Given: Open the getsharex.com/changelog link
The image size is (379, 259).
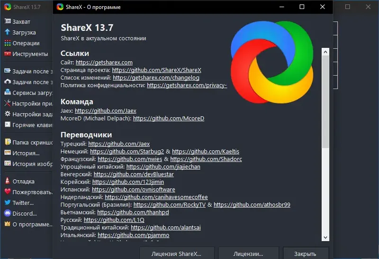Looking at the screenshot, I should (156, 78).
